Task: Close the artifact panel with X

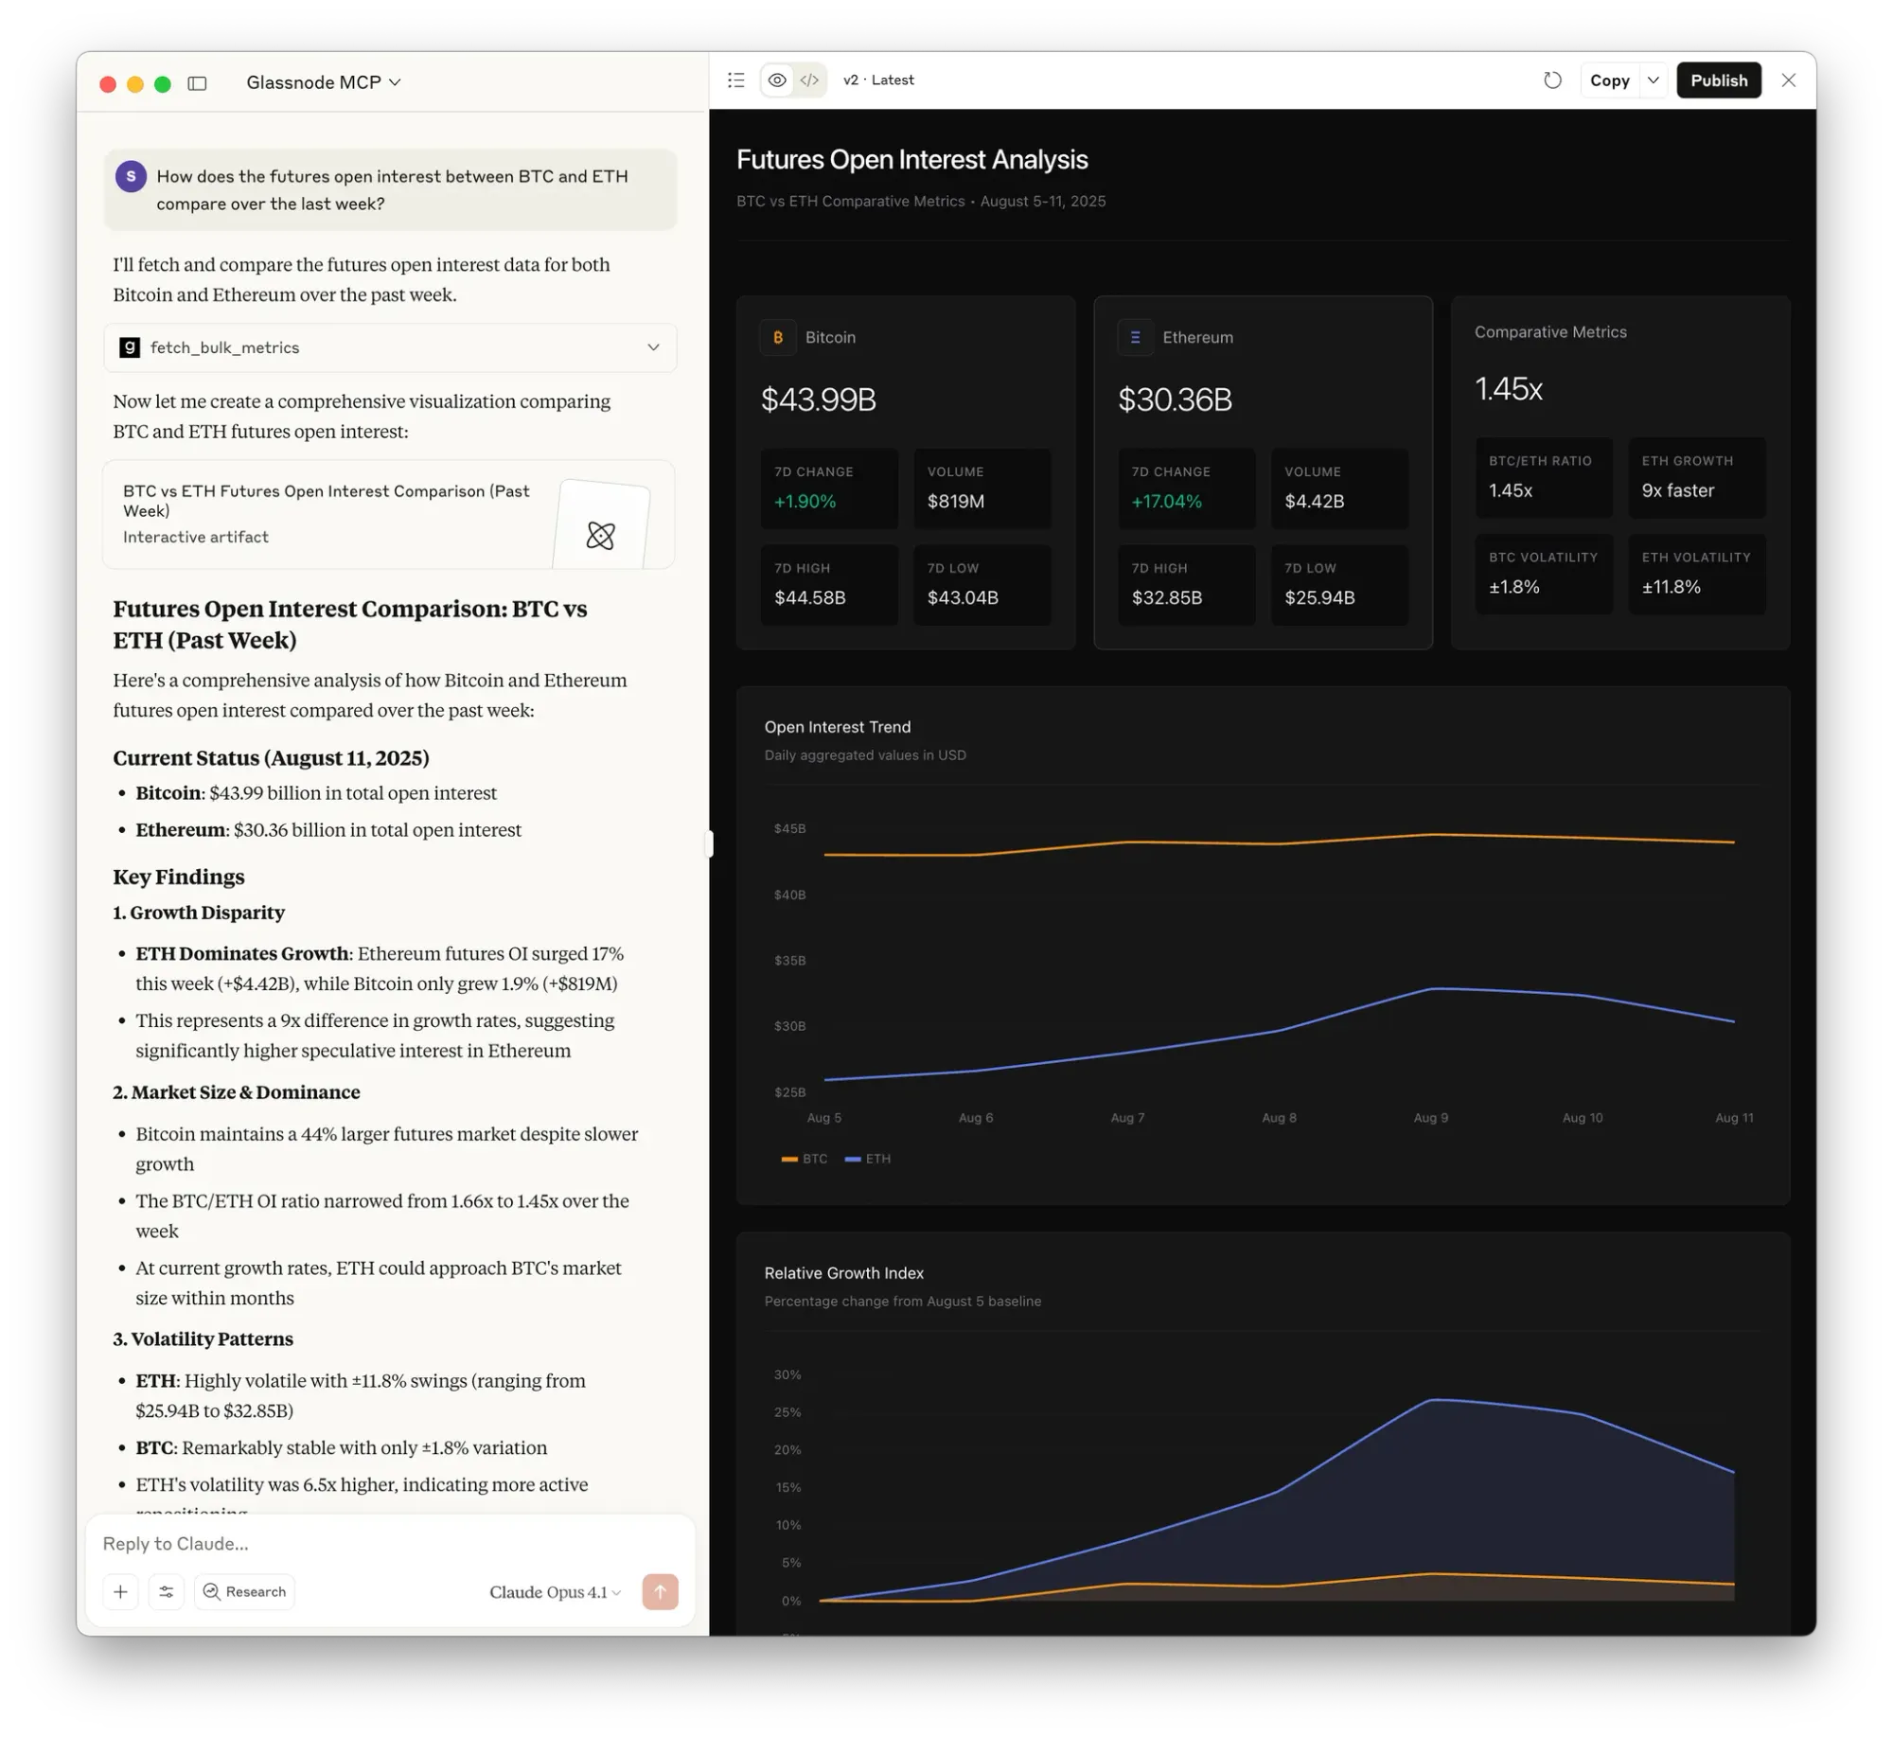Action: coord(1788,80)
